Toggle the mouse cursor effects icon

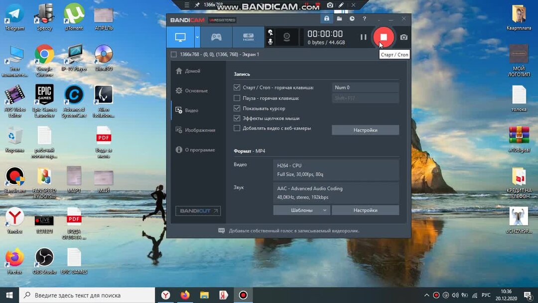pos(270,32)
